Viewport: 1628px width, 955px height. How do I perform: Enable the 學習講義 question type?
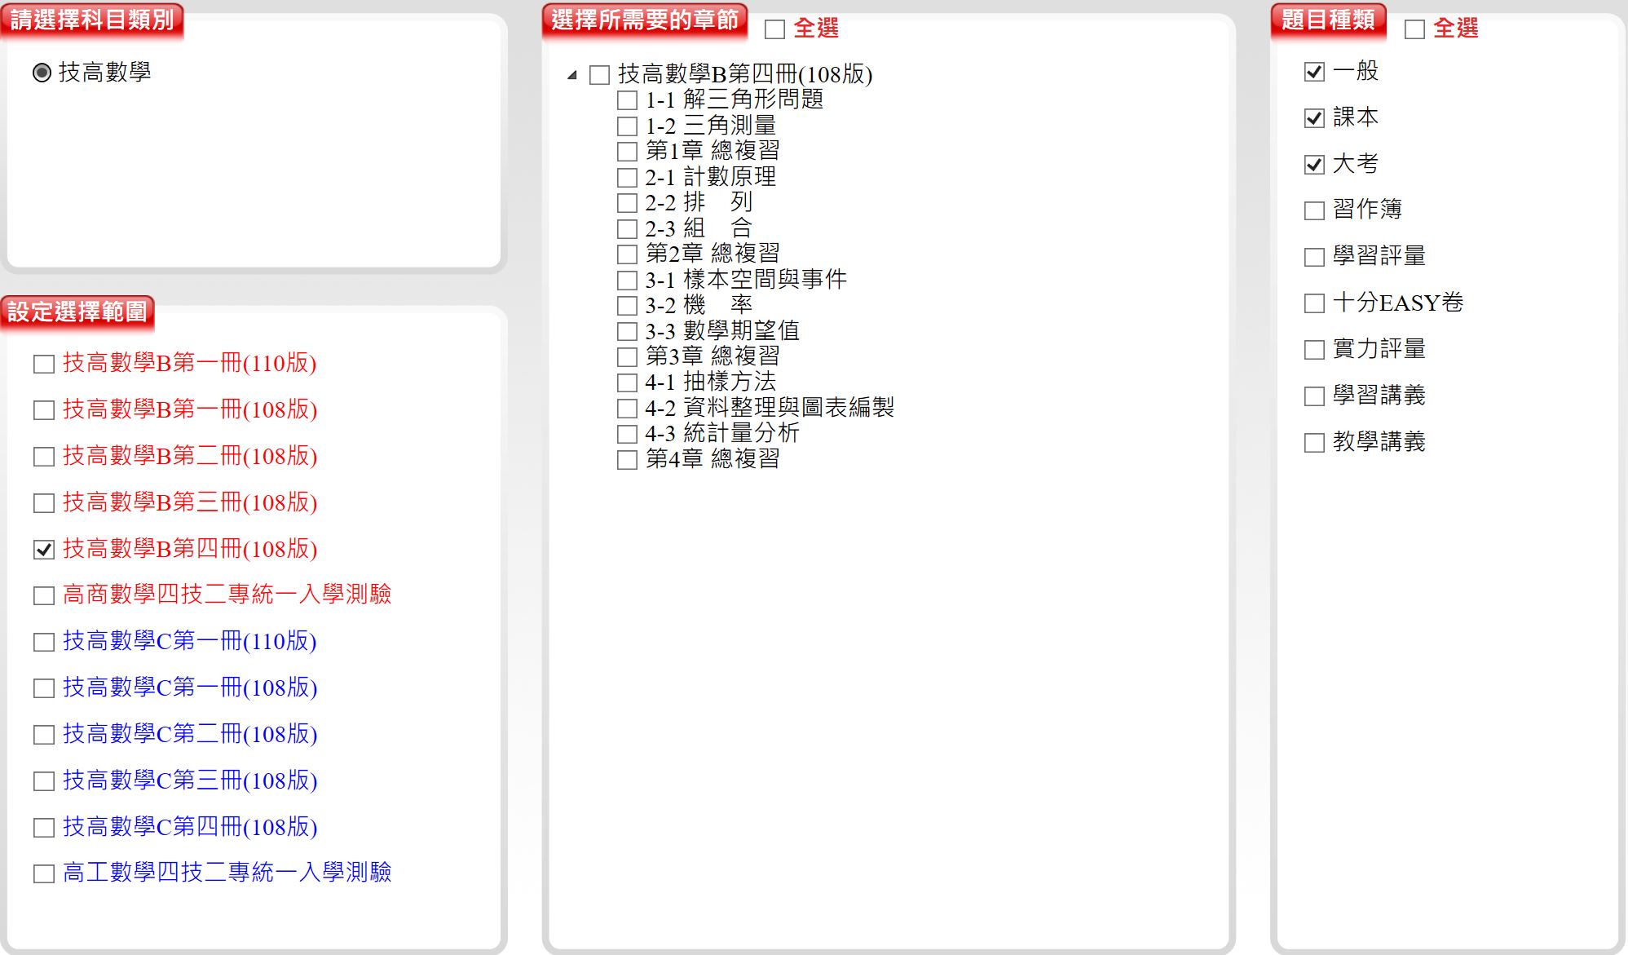(1314, 397)
